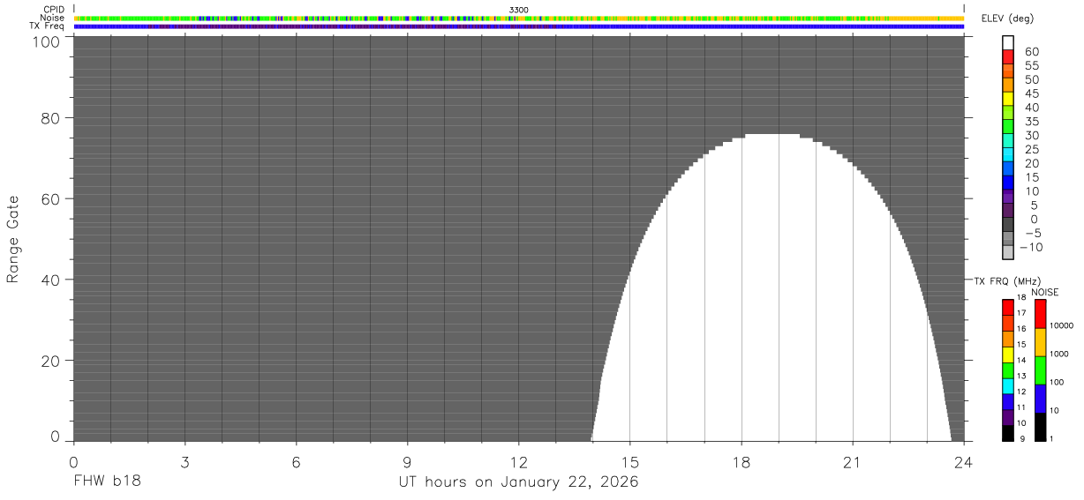Click the 80 tick on the Range Gate axis

point(52,117)
